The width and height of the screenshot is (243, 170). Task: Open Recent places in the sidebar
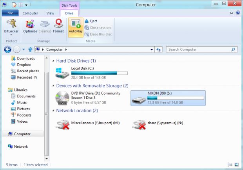click(x=25, y=71)
